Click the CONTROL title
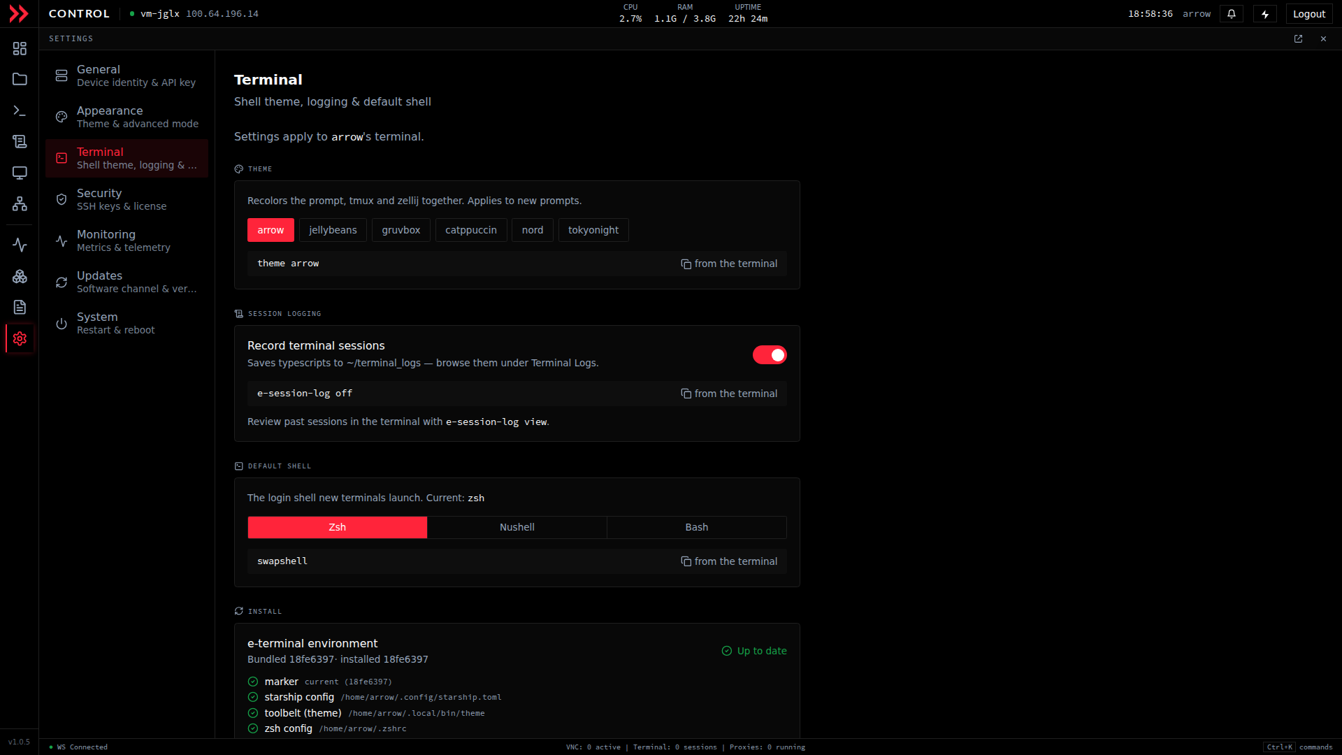 pyautogui.click(x=79, y=14)
